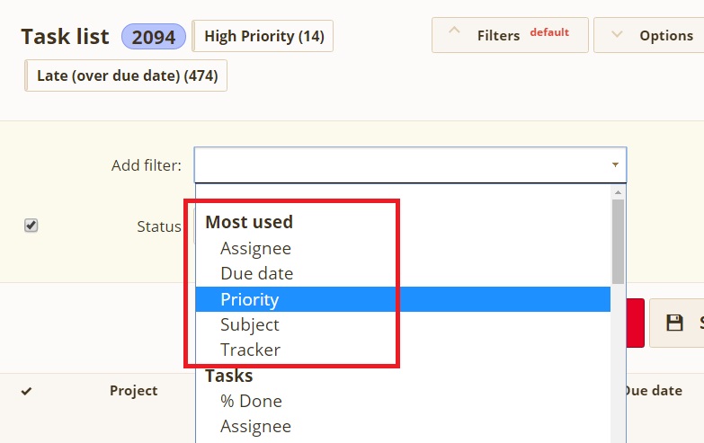This screenshot has width=704, height=443.
Task: Sort by the Project column header
Action: (133, 390)
